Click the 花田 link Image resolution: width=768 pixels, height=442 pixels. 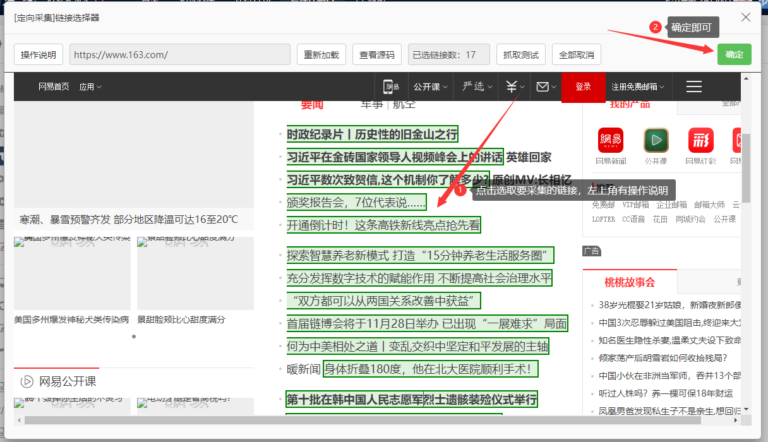pos(660,219)
